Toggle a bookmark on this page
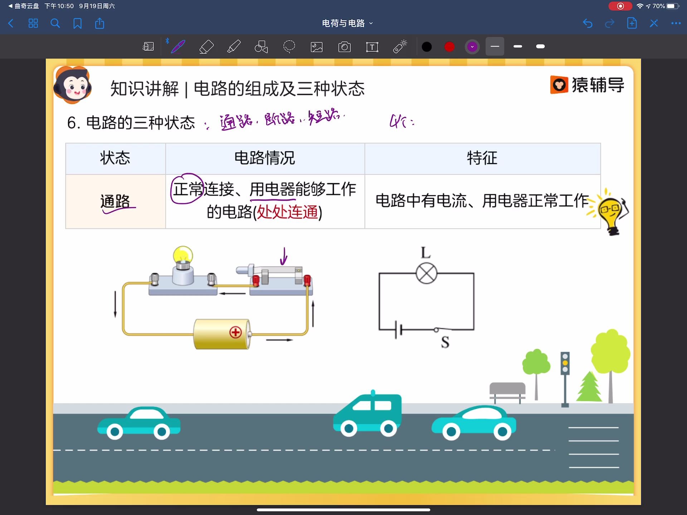 click(x=77, y=23)
